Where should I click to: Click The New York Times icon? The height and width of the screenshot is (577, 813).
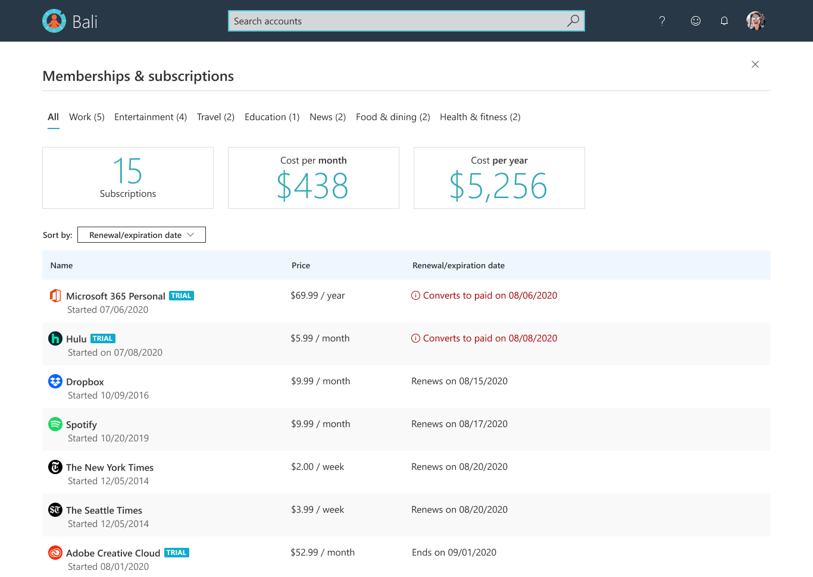pyautogui.click(x=55, y=467)
